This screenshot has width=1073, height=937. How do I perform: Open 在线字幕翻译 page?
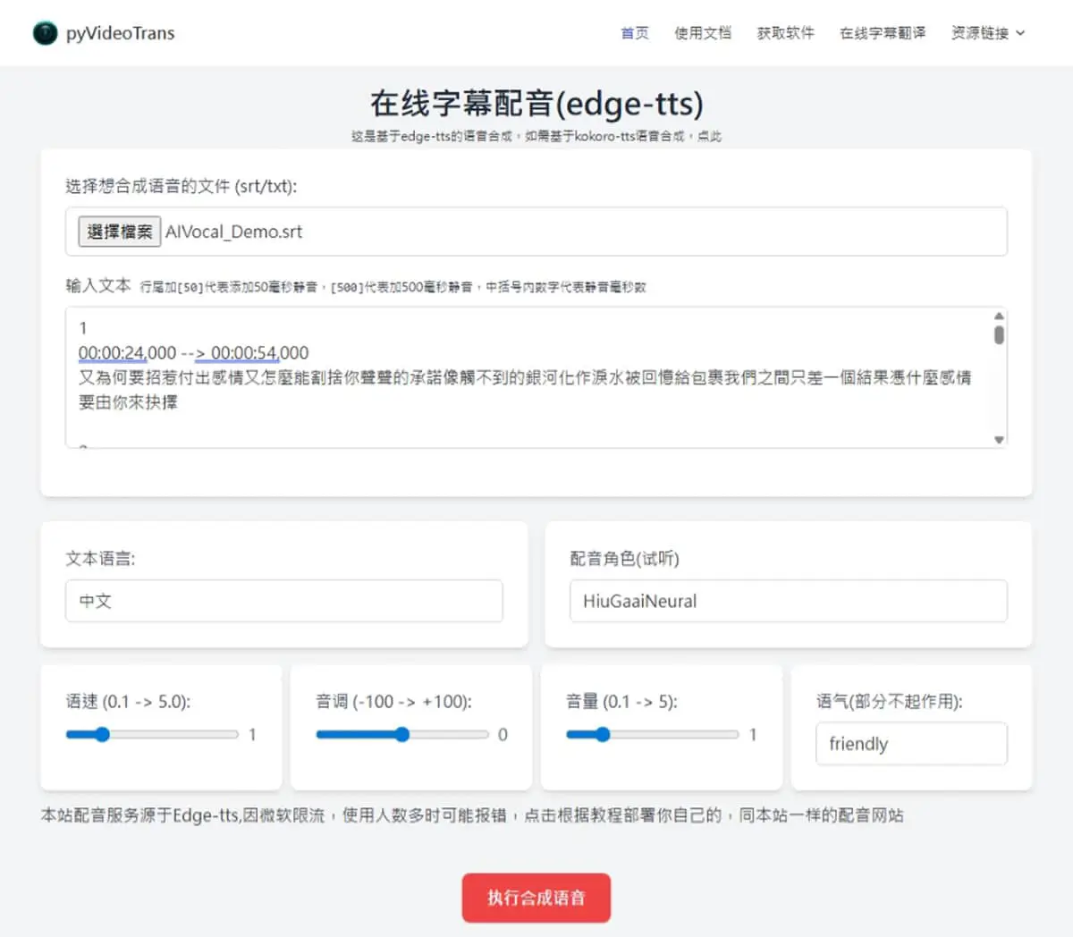883,33
